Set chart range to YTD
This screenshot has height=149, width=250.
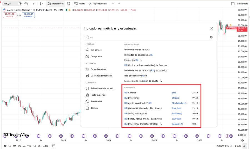pos(29,146)
